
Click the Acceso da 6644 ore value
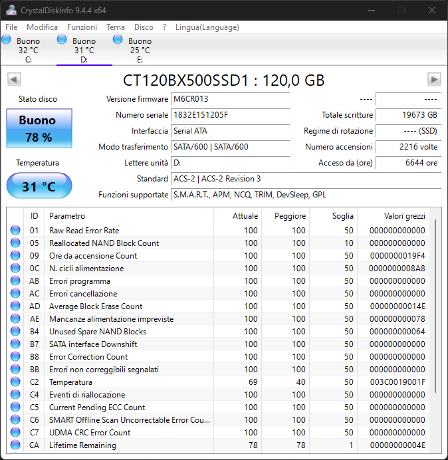click(x=408, y=162)
